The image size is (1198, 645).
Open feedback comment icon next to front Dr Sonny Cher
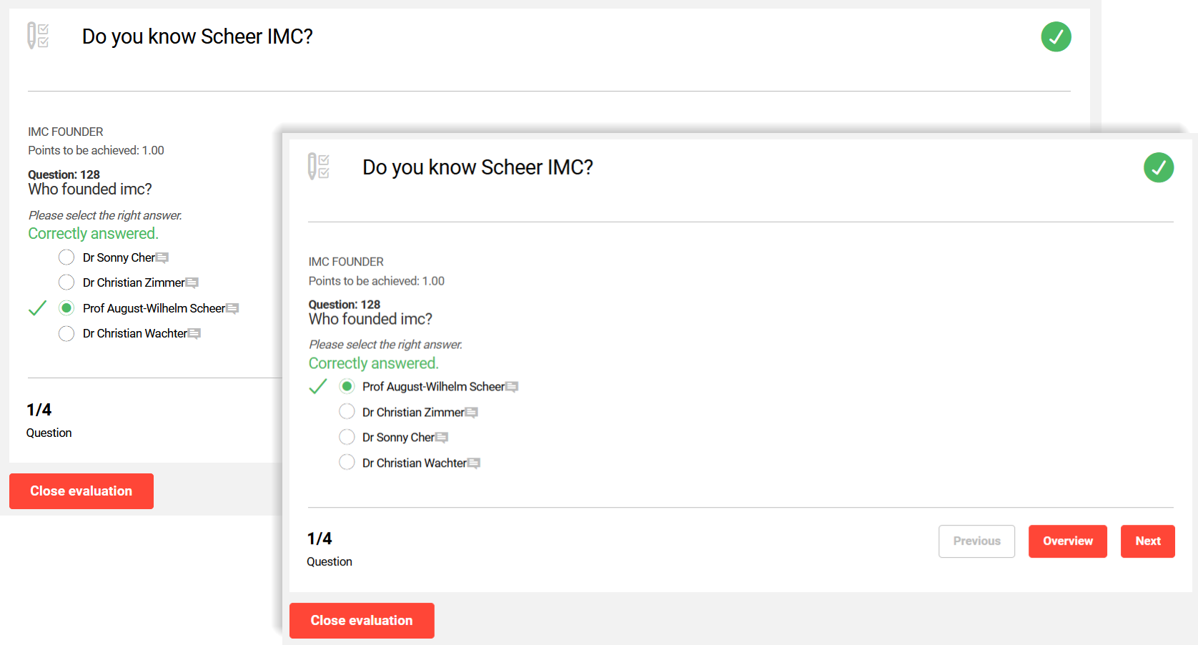click(x=442, y=438)
